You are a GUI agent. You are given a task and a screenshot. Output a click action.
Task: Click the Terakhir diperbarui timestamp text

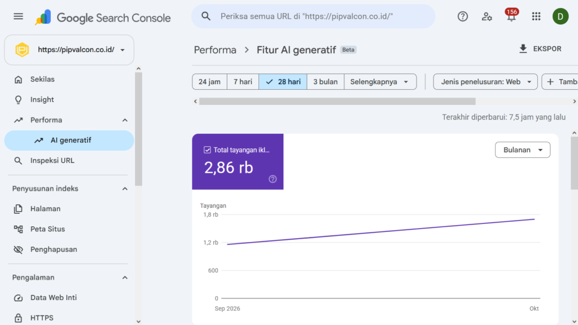503,117
